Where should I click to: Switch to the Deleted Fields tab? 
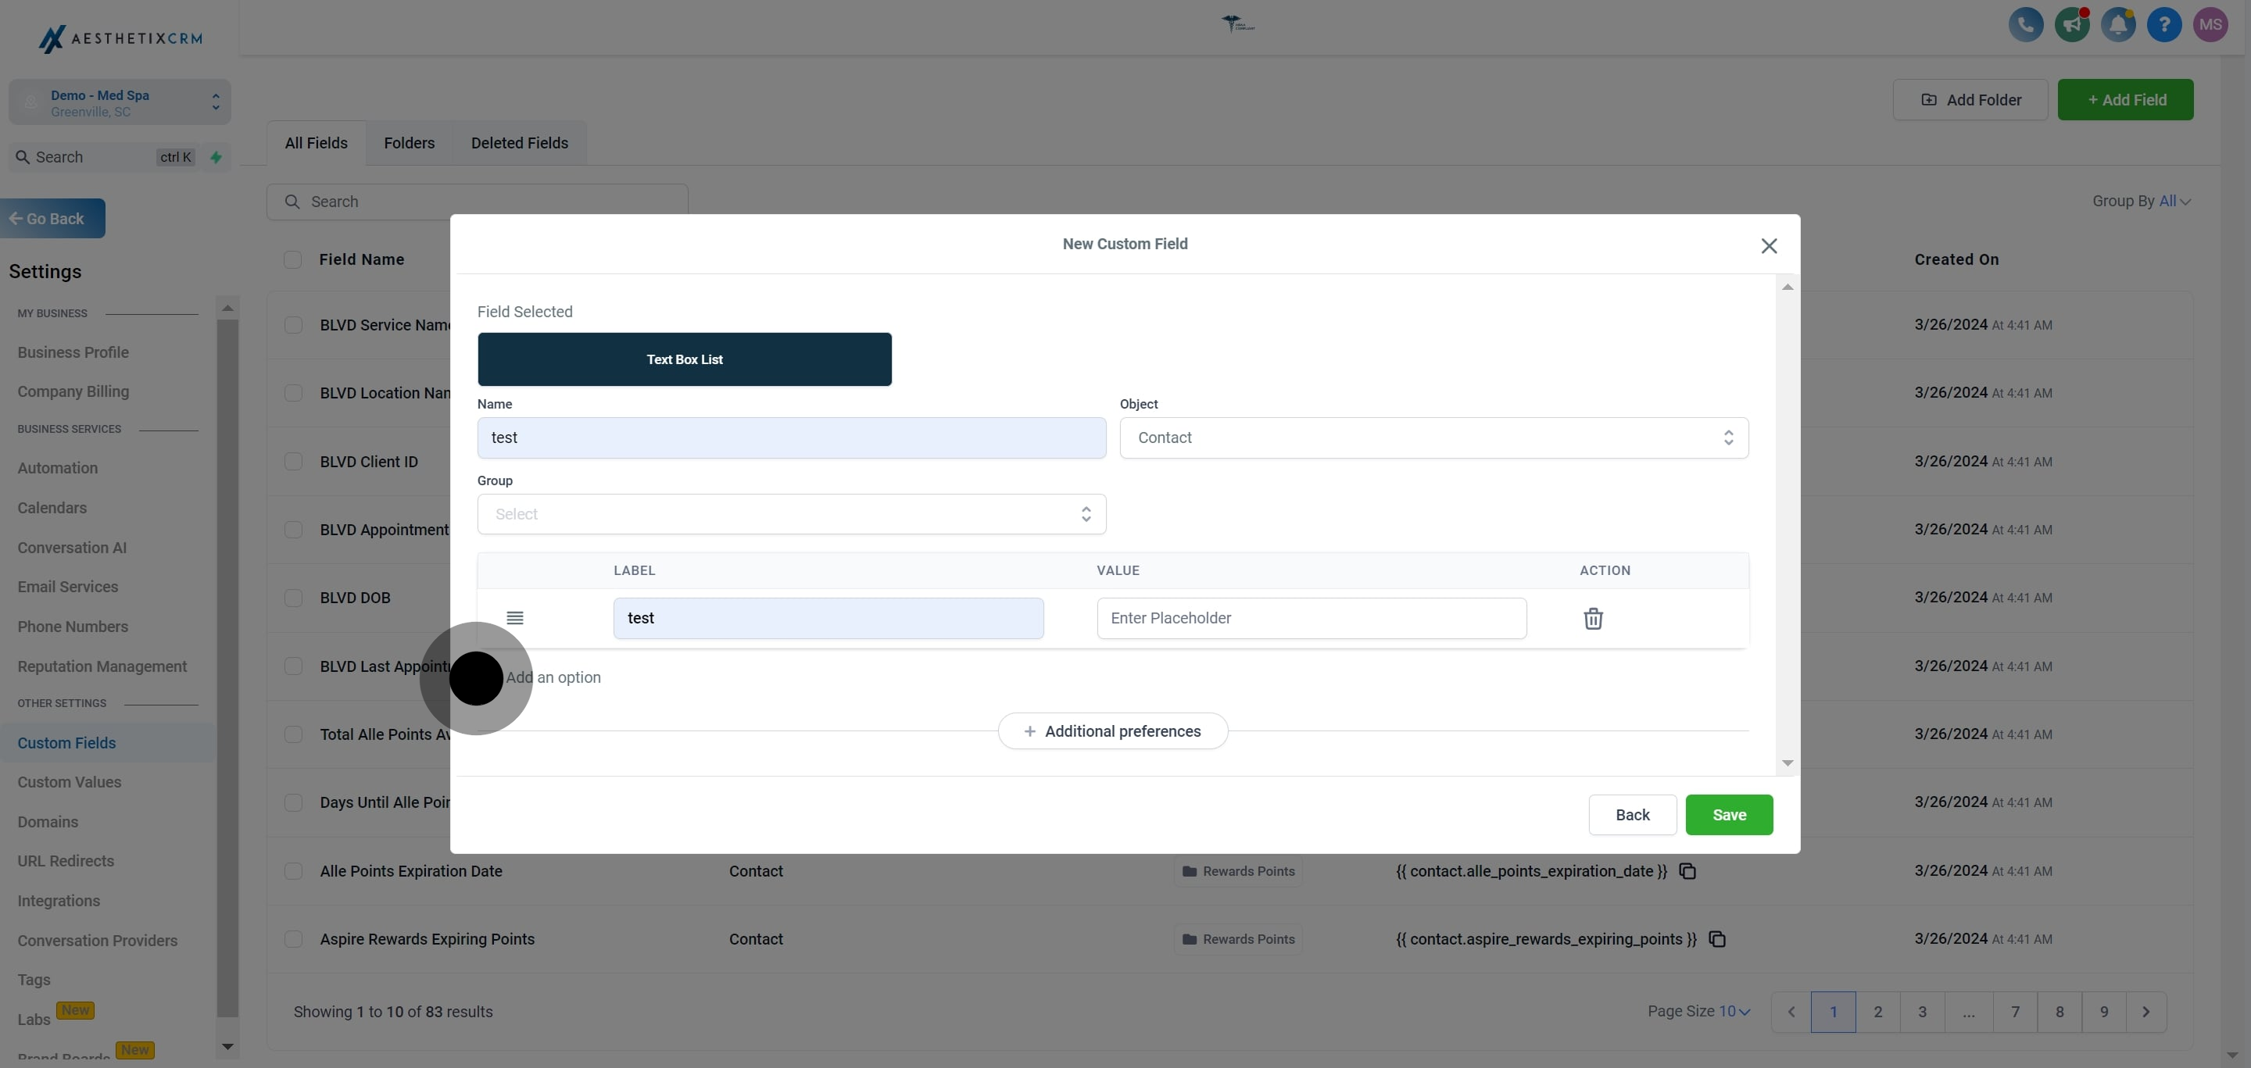pos(519,143)
